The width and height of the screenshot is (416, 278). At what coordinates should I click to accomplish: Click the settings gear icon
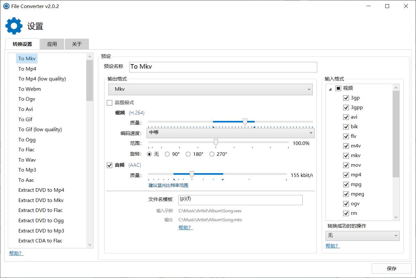click(14, 26)
